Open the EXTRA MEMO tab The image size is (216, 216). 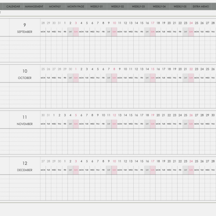(201, 7)
